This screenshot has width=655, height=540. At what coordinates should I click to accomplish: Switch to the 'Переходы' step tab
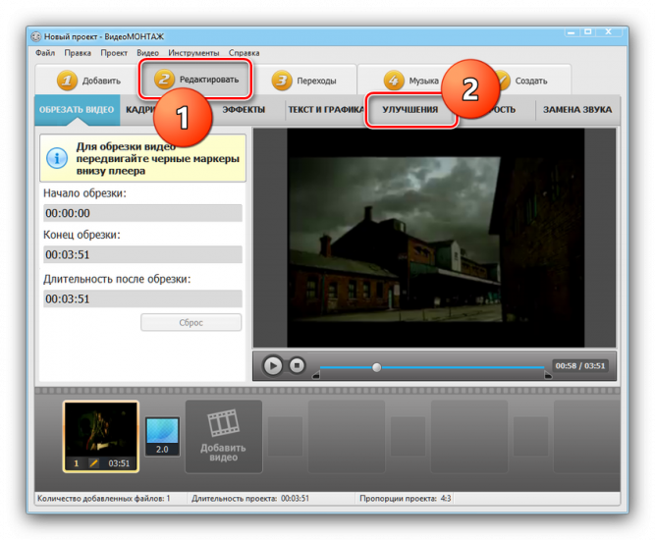(x=304, y=81)
